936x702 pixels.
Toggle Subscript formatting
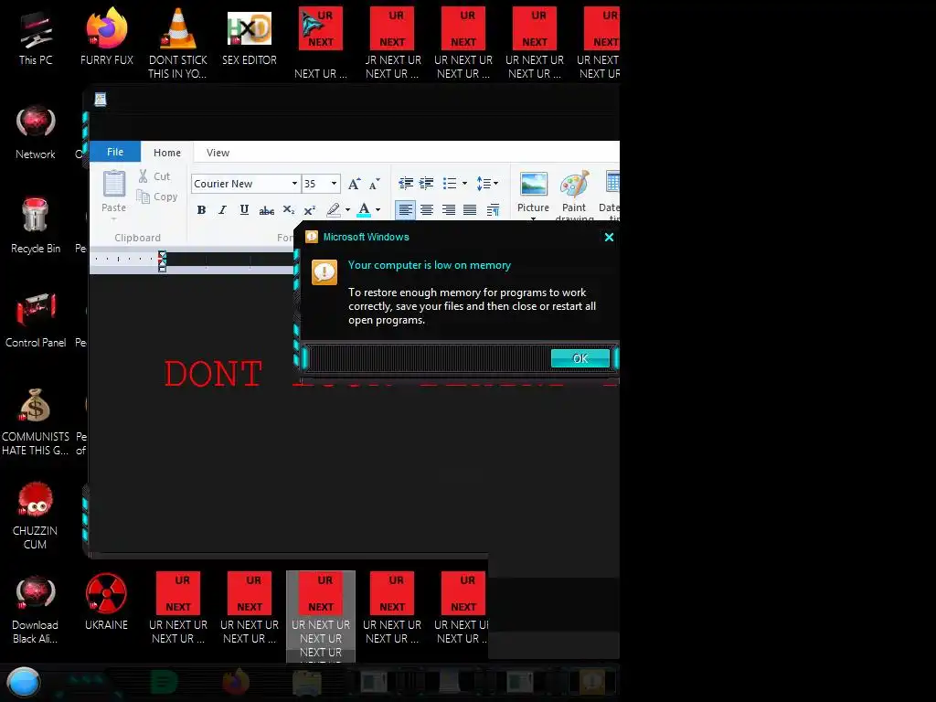[288, 209]
